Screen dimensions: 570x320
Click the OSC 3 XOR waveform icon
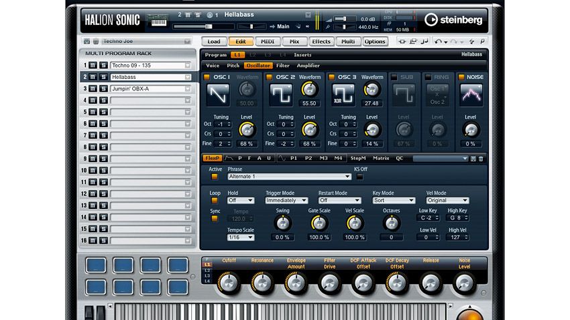(343, 94)
